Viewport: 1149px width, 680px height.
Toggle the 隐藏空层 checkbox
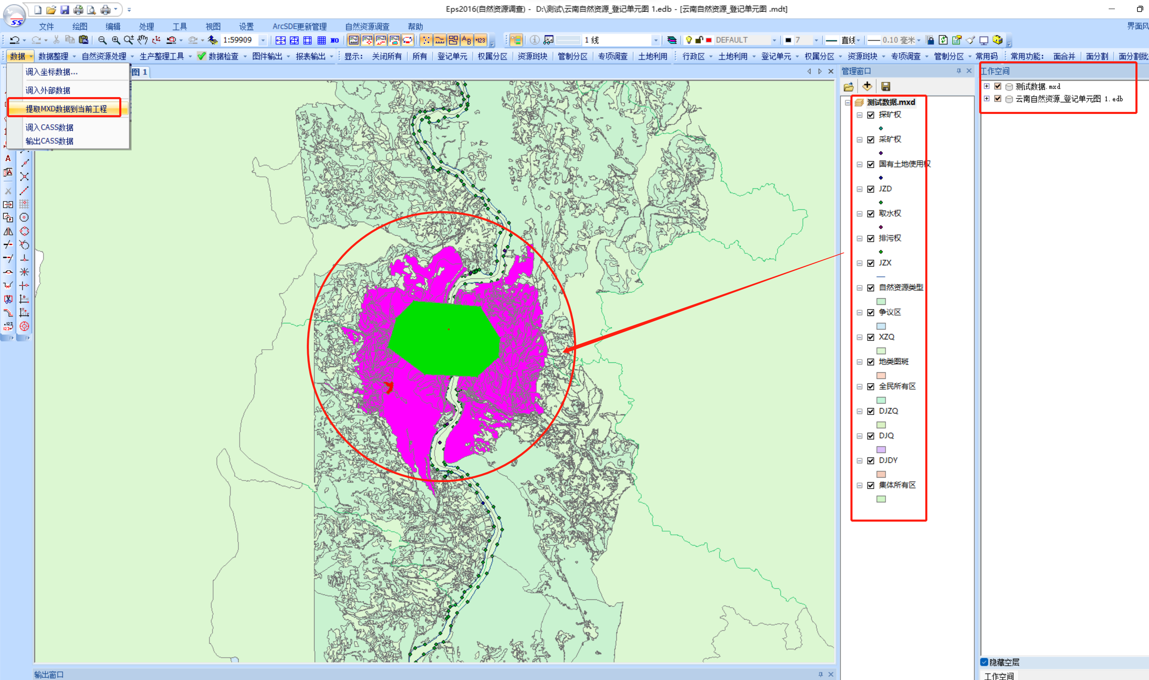984,662
